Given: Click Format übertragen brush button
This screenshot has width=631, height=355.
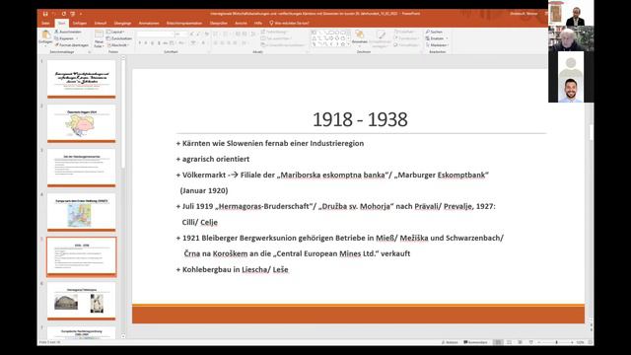Looking at the screenshot, I should pos(72,45).
